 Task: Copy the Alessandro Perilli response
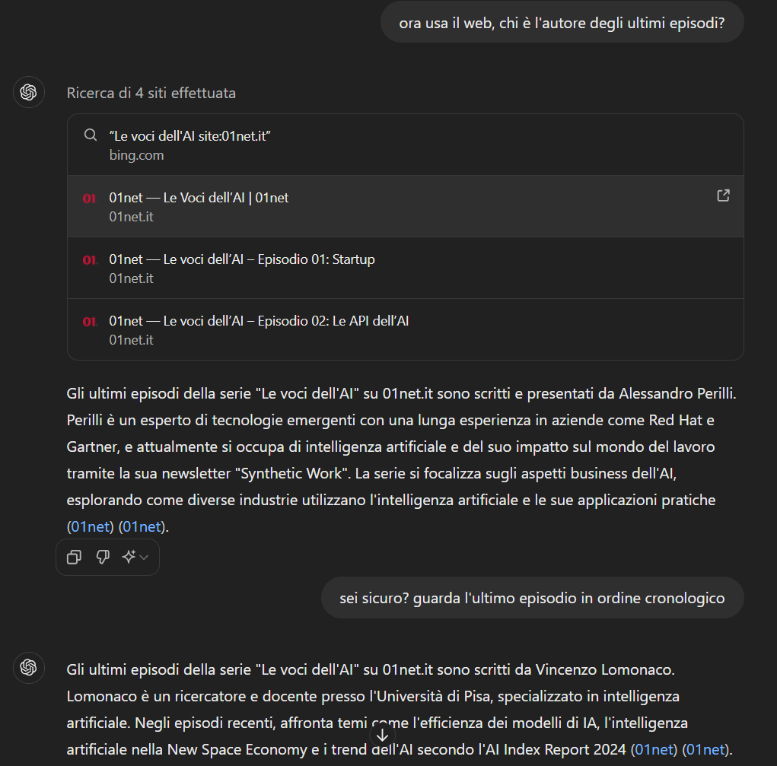[74, 558]
